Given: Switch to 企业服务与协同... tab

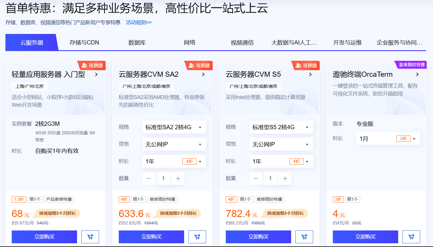Looking at the screenshot, I should pyautogui.click(x=399, y=42).
